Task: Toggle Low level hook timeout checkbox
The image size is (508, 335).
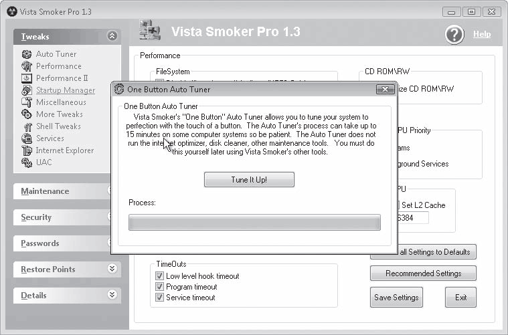Action: click(x=159, y=275)
